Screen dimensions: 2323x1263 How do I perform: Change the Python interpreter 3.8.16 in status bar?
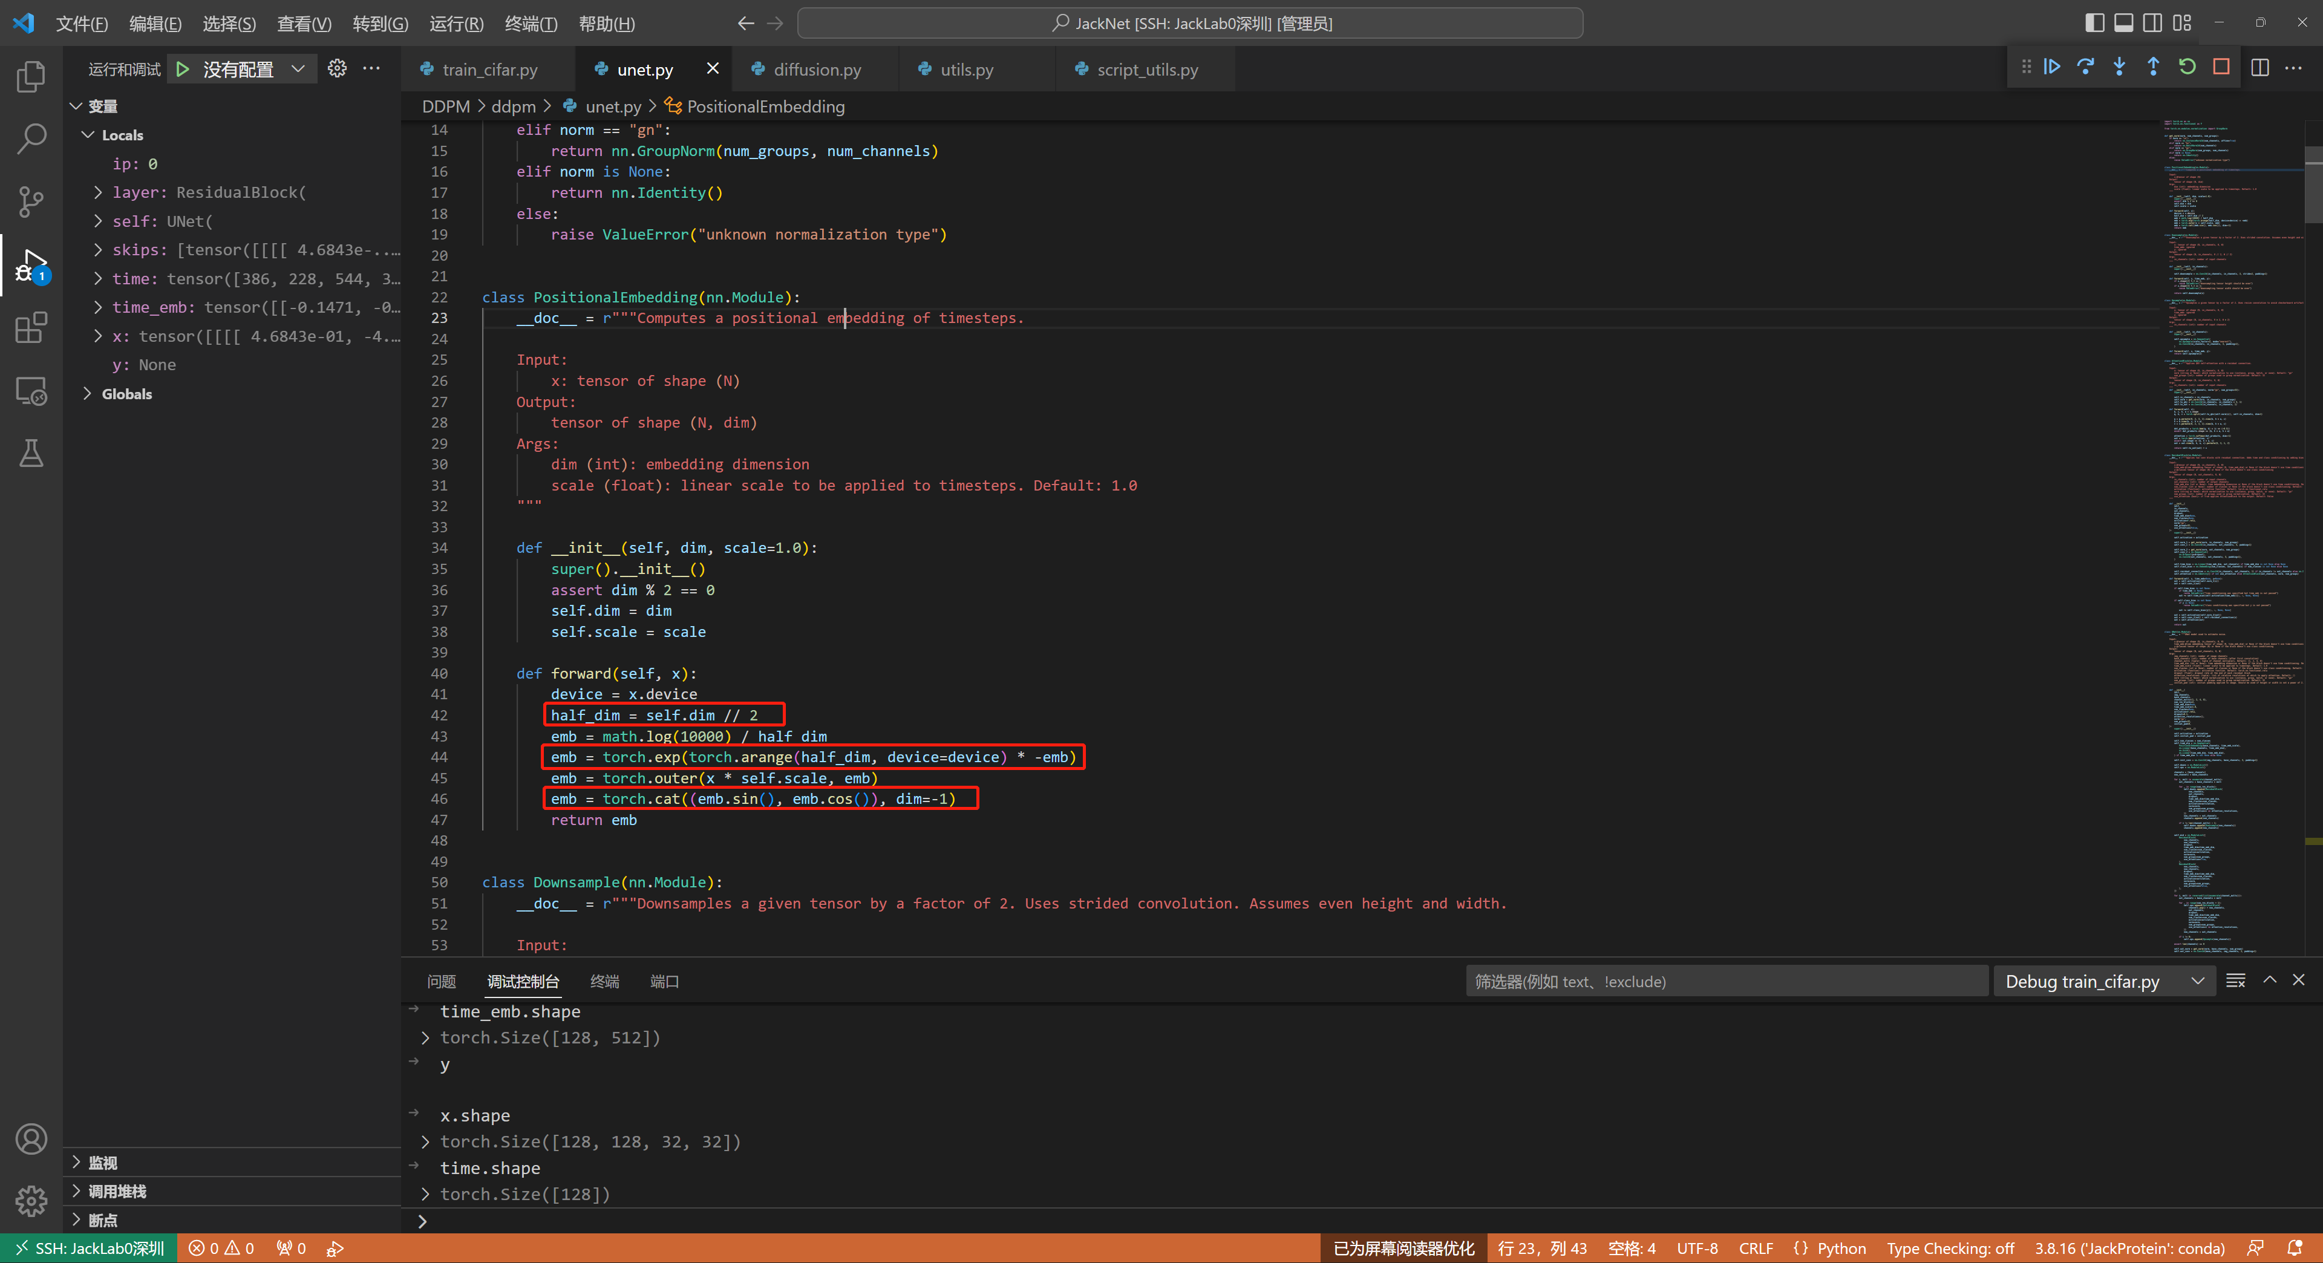pyautogui.click(x=2129, y=1248)
